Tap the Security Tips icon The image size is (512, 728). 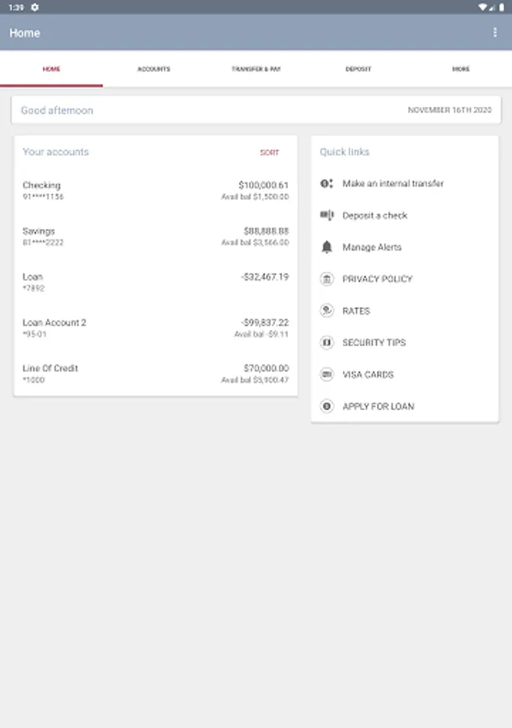click(327, 343)
